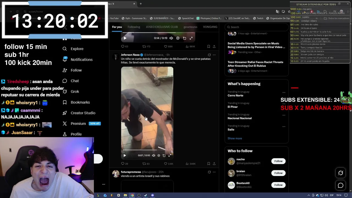The height and width of the screenshot is (198, 352).
Task: Fullscreen the top 0:19 video
Action: click(x=191, y=38)
